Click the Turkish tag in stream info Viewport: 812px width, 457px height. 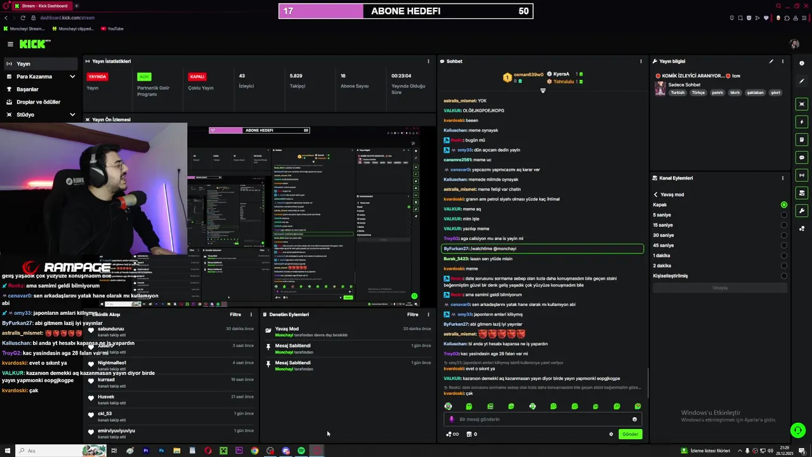[x=678, y=93]
